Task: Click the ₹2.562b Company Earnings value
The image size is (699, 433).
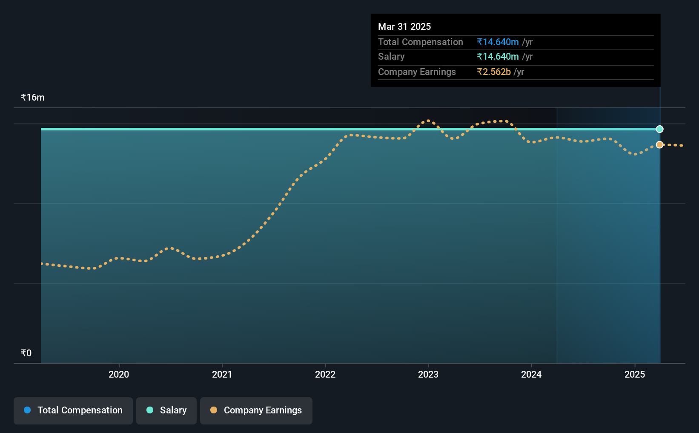Action: 494,72
